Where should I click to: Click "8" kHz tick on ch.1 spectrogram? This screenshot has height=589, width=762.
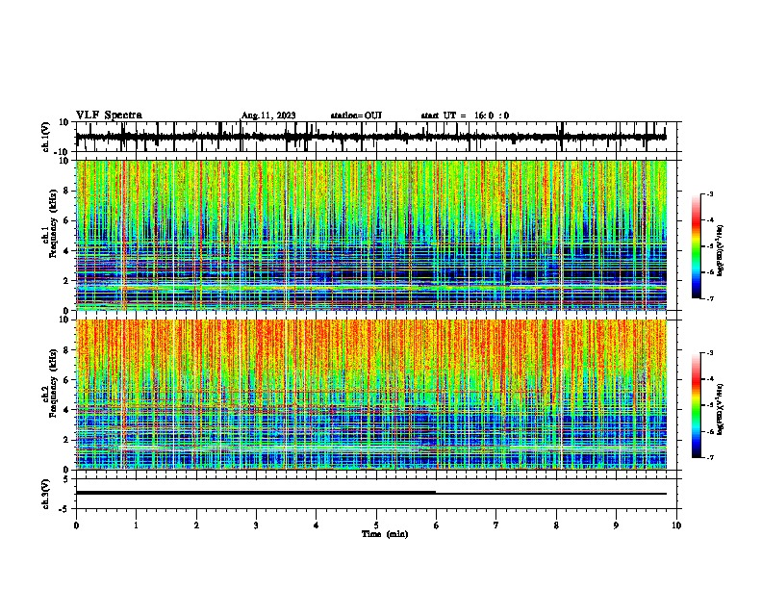click(x=66, y=191)
